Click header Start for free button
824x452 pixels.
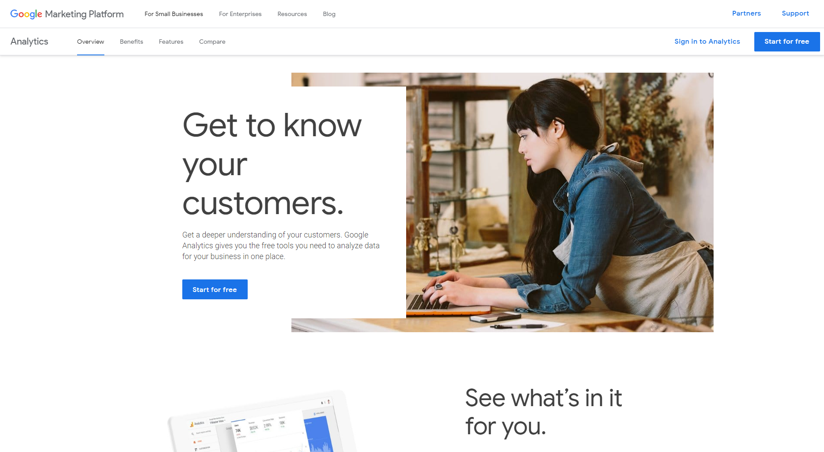787,42
